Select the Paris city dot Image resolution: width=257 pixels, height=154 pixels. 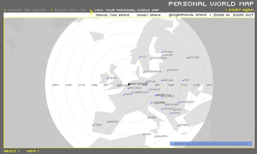(x=124, y=95)
